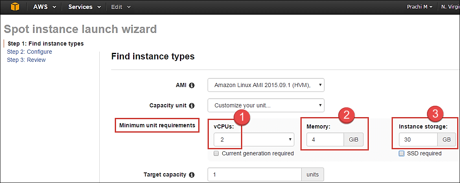Open the Edit menu

coord(121,7)
